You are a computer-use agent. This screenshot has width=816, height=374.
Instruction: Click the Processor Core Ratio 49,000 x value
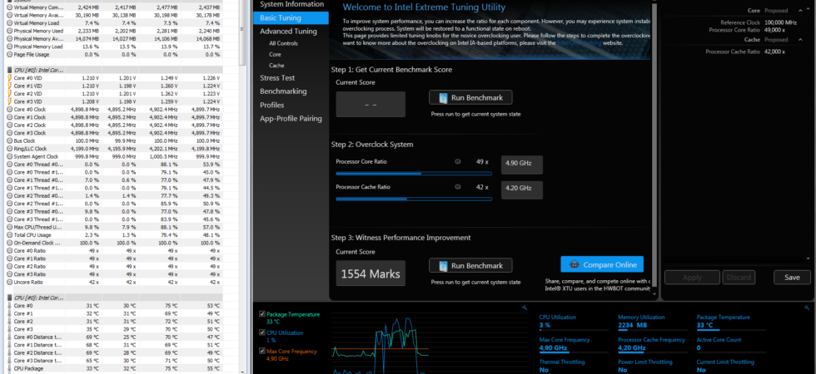[775, 30]
